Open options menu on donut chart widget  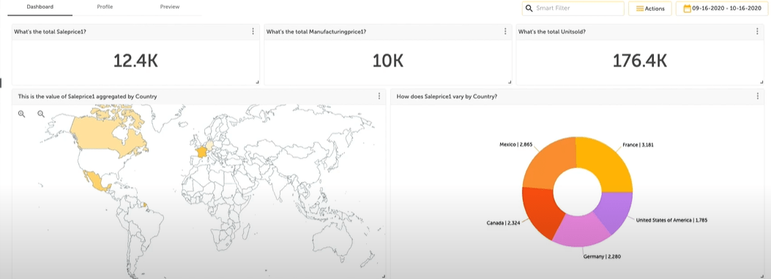pos(758,96)
